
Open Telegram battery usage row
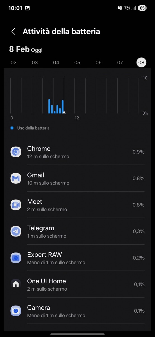point(77,231)
